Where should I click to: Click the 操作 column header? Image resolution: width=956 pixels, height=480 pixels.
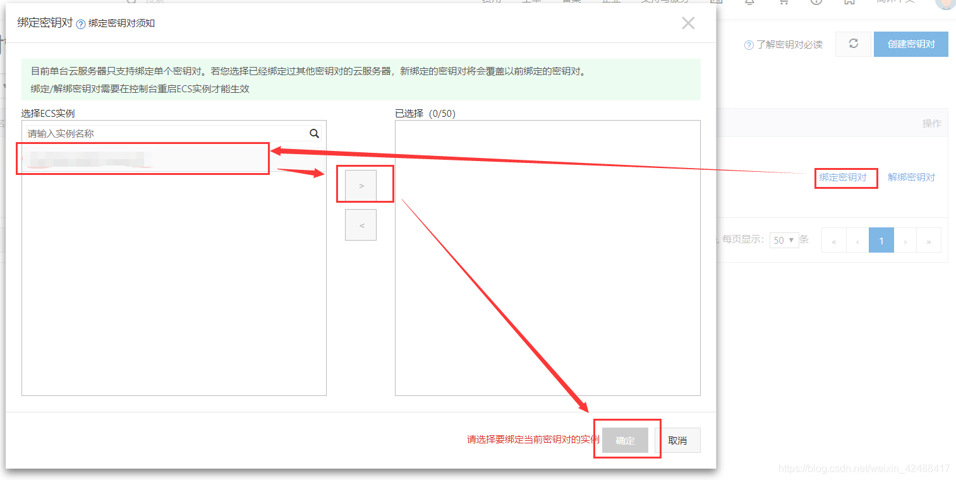(931, 123)
